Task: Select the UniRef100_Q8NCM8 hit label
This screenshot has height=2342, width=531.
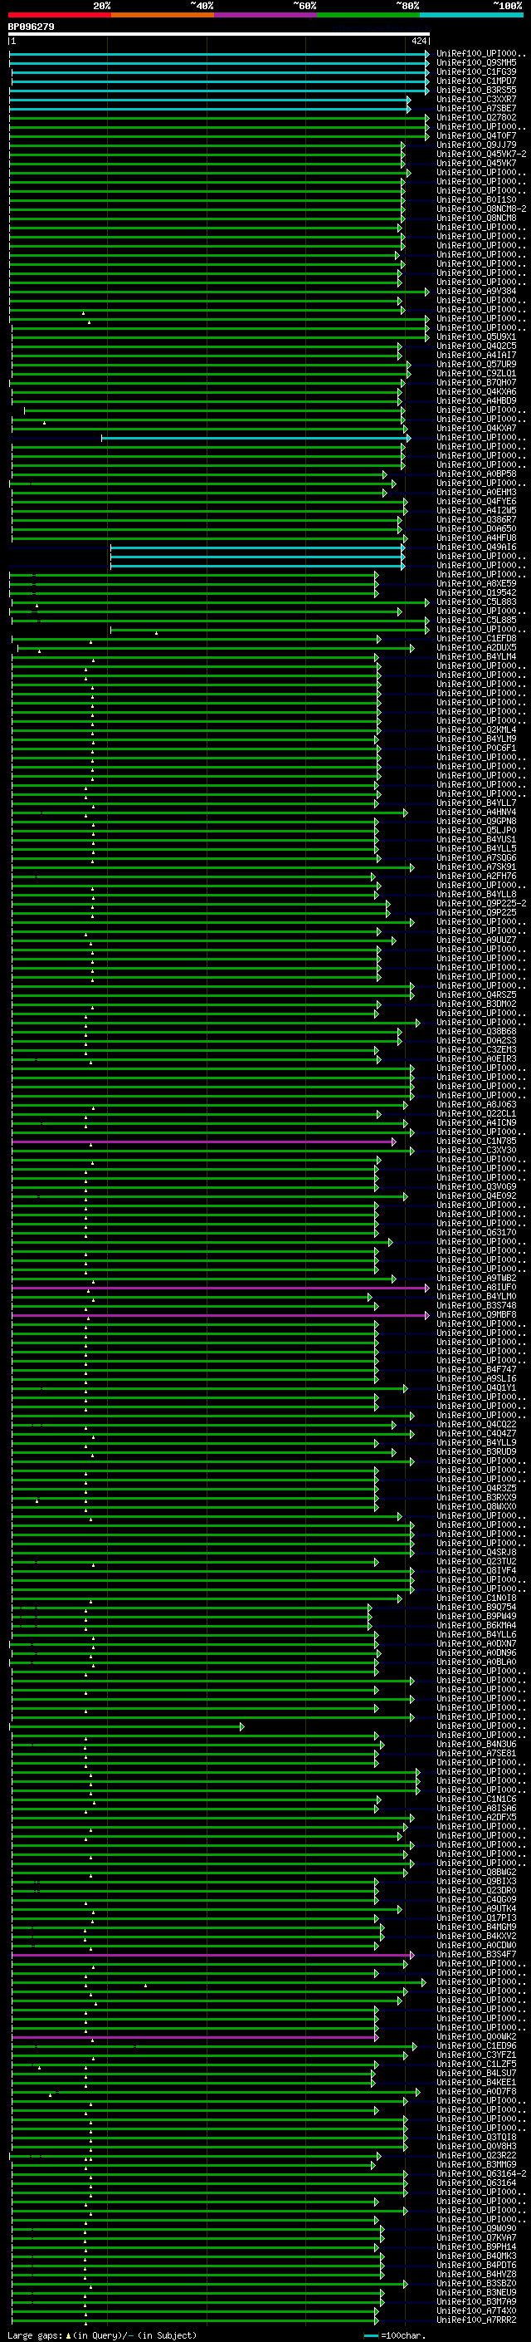Action: (476, 218)
